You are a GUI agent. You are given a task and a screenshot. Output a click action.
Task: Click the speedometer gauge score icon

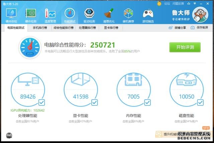click(30, 47)
